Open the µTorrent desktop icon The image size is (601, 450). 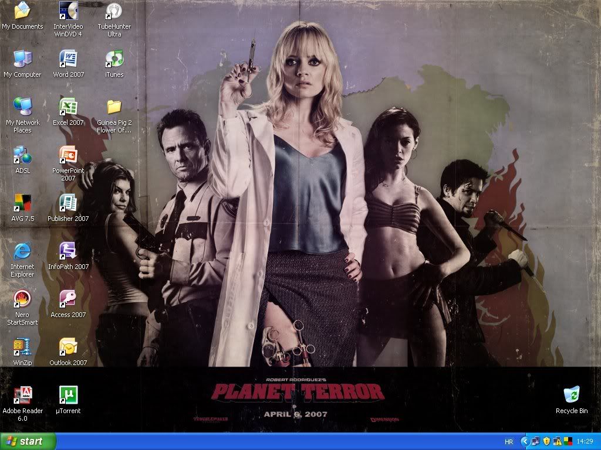[x=68, y=395]
